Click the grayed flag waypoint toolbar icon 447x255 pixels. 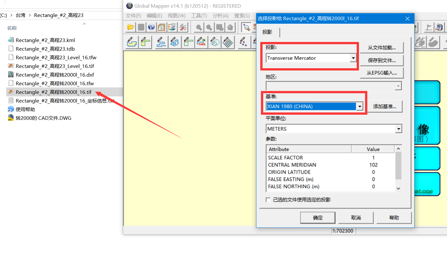[x=428, y=27]
